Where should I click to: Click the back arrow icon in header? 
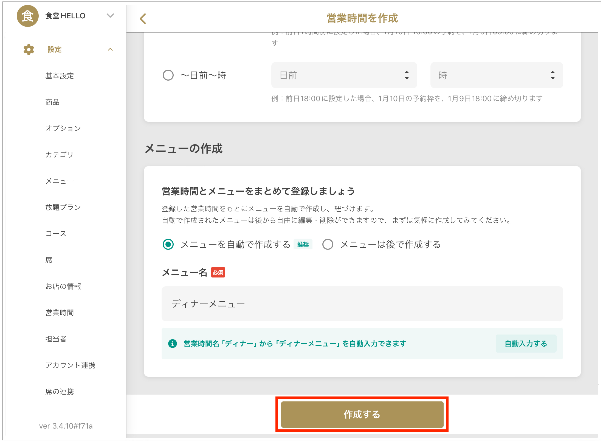click(x=143, y=19)
